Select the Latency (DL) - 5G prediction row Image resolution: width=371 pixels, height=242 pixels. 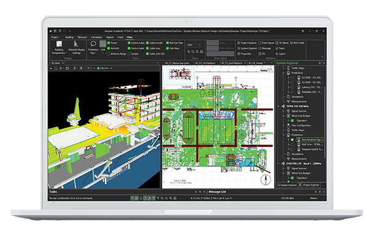pyautogui.click(x=310, y=87)
